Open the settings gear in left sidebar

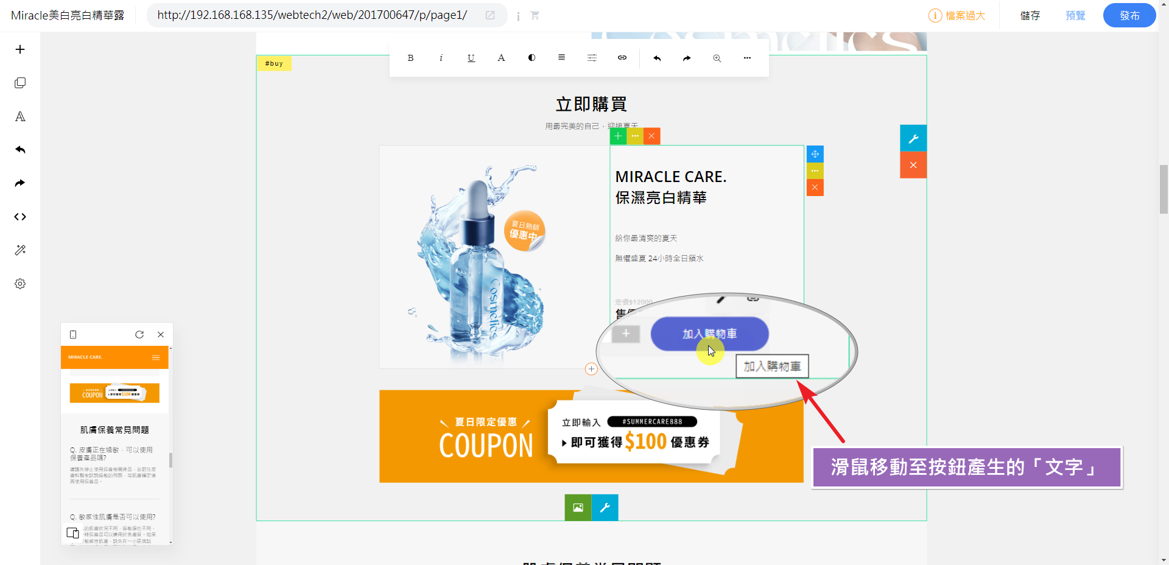tap(20, 284)
